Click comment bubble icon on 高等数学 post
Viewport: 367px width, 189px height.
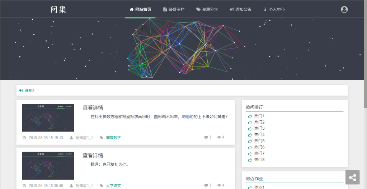206,137
